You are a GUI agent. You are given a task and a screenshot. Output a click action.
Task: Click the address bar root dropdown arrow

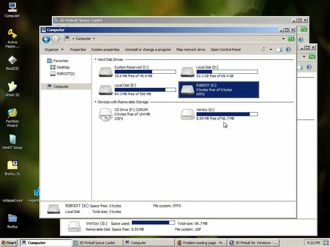(73, 39)
